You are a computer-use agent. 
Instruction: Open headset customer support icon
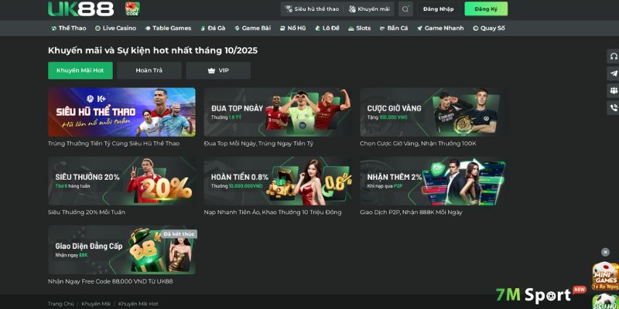click(x=614, y=56)
